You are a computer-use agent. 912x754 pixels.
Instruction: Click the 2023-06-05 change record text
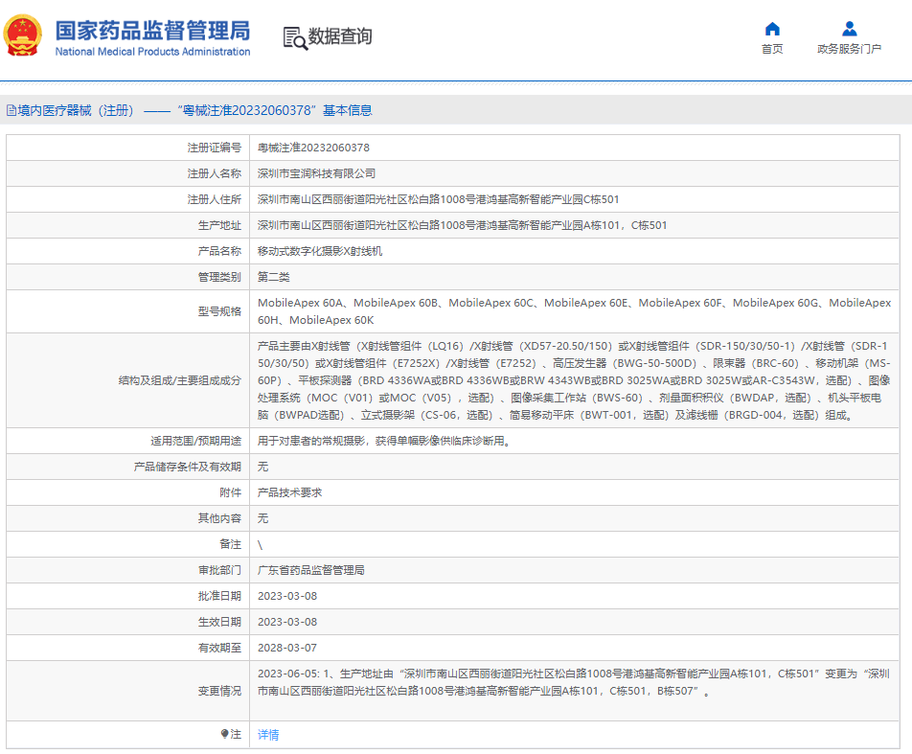(574, 682)
